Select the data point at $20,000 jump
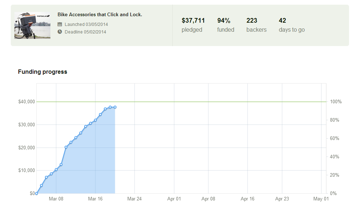 click(x=66, y=147)
